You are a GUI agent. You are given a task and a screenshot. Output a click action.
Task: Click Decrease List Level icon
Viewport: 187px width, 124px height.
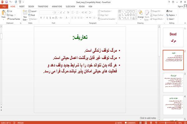pos(83,12)
